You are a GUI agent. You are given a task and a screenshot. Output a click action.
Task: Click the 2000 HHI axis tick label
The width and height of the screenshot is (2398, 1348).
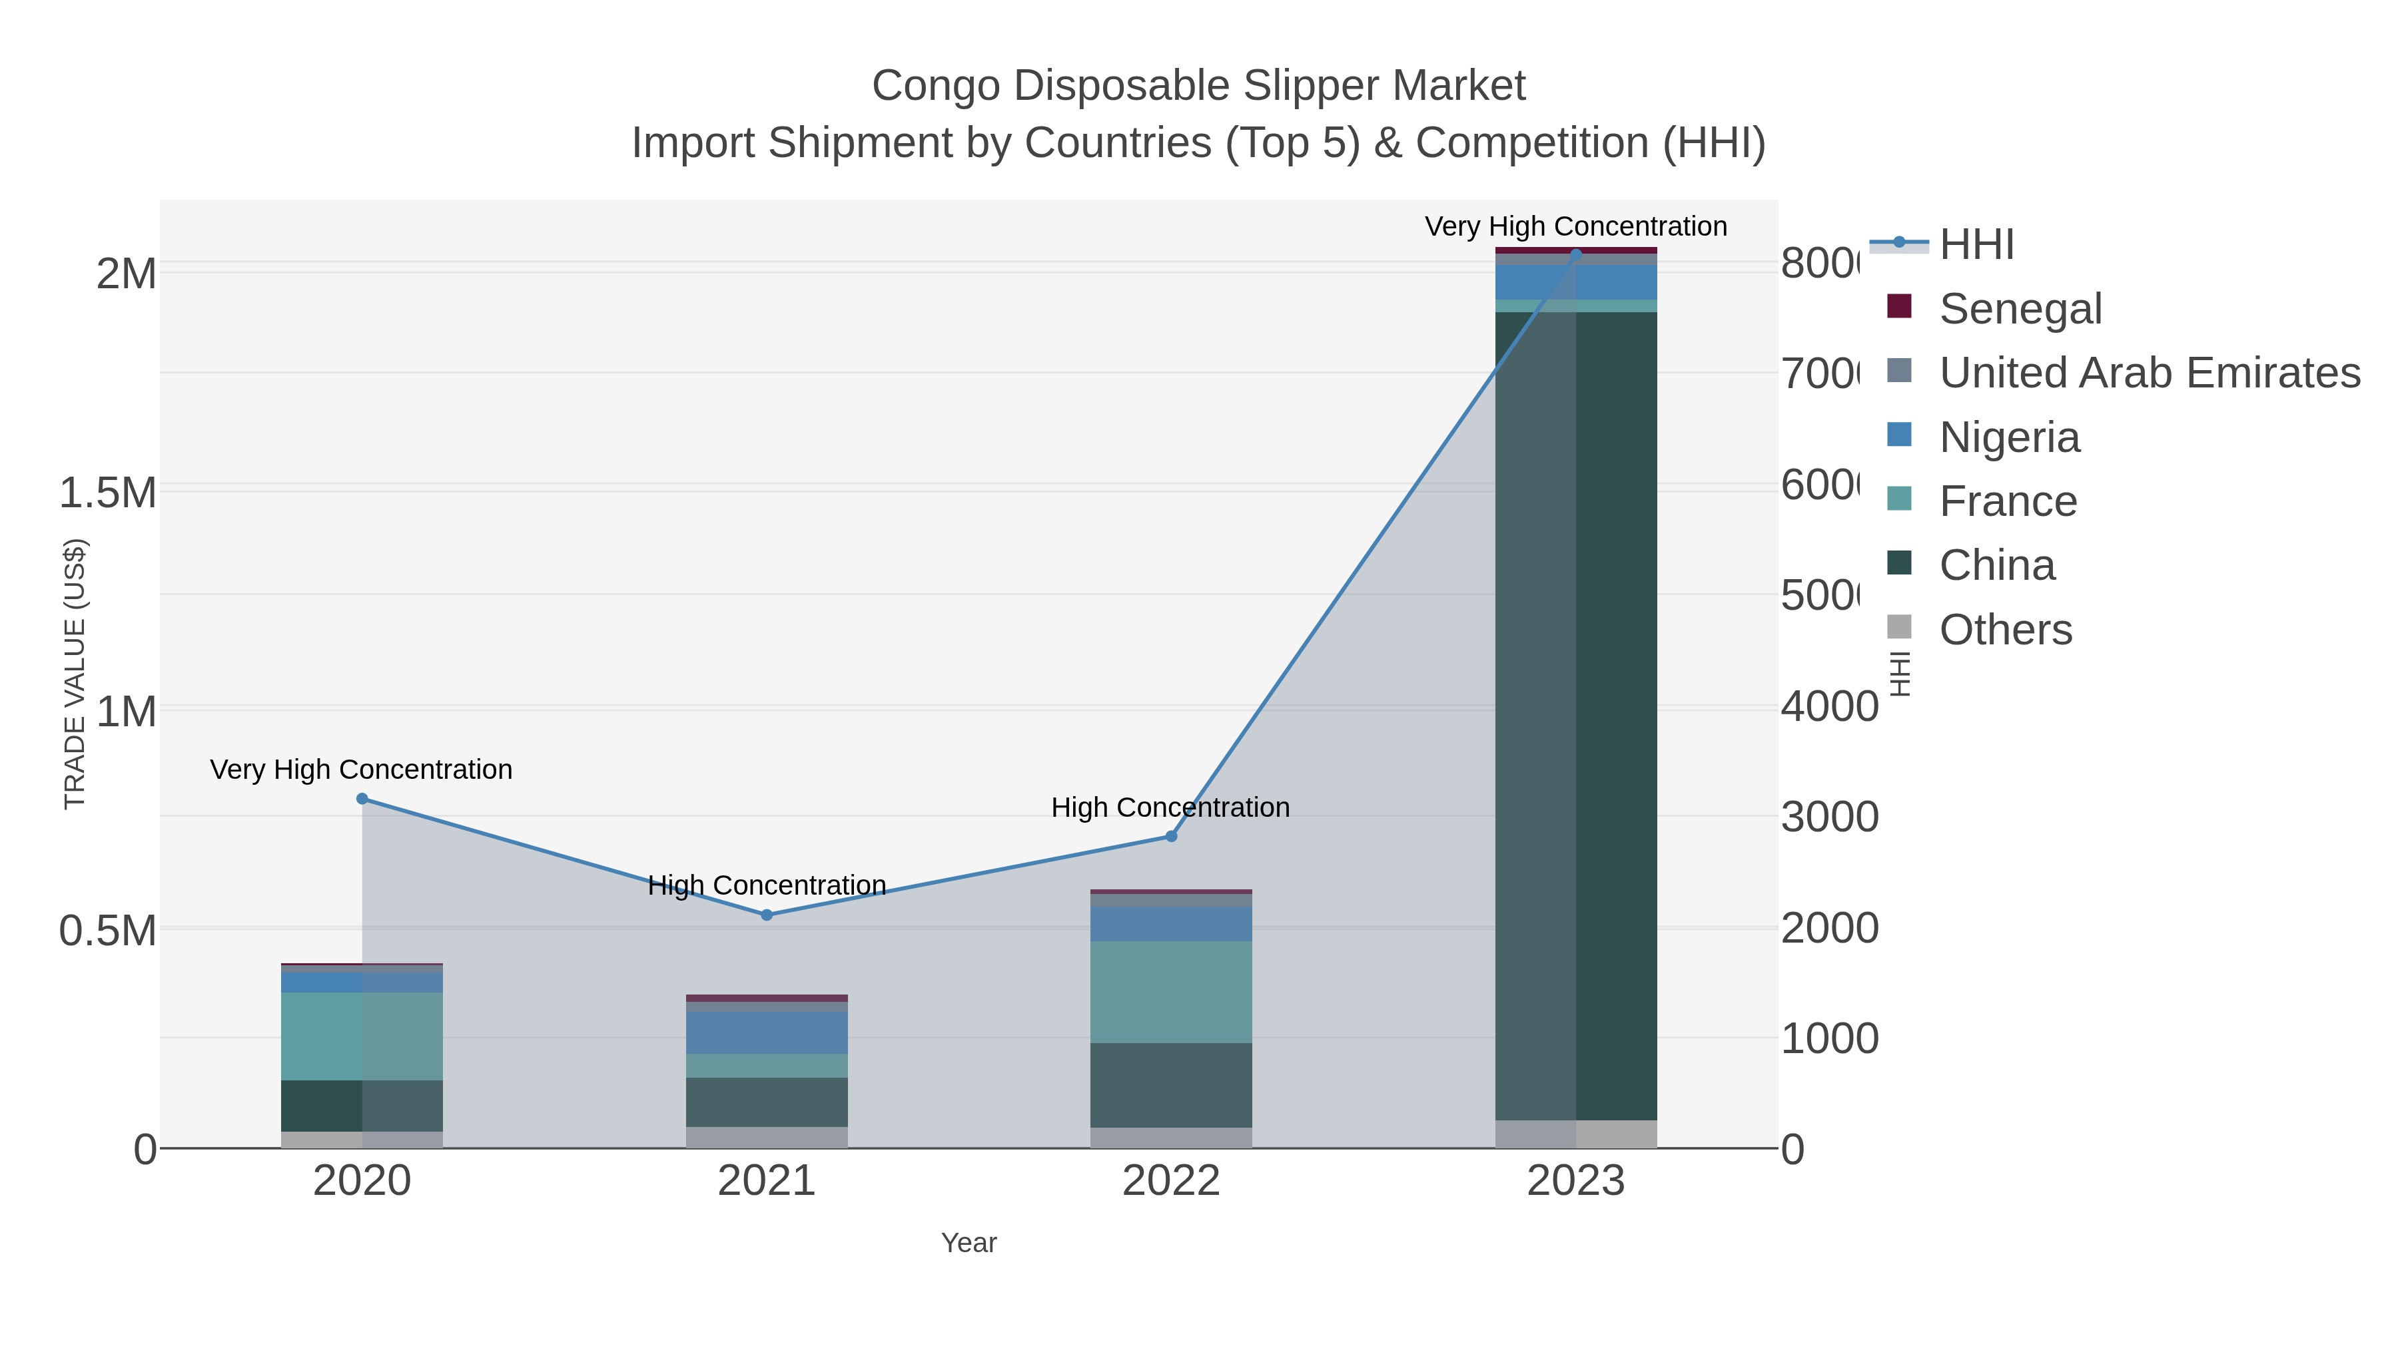(1830, 927)
